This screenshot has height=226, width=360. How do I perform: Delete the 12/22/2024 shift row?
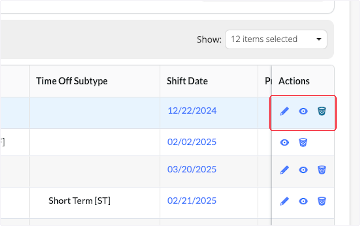[x=322, y=112]
